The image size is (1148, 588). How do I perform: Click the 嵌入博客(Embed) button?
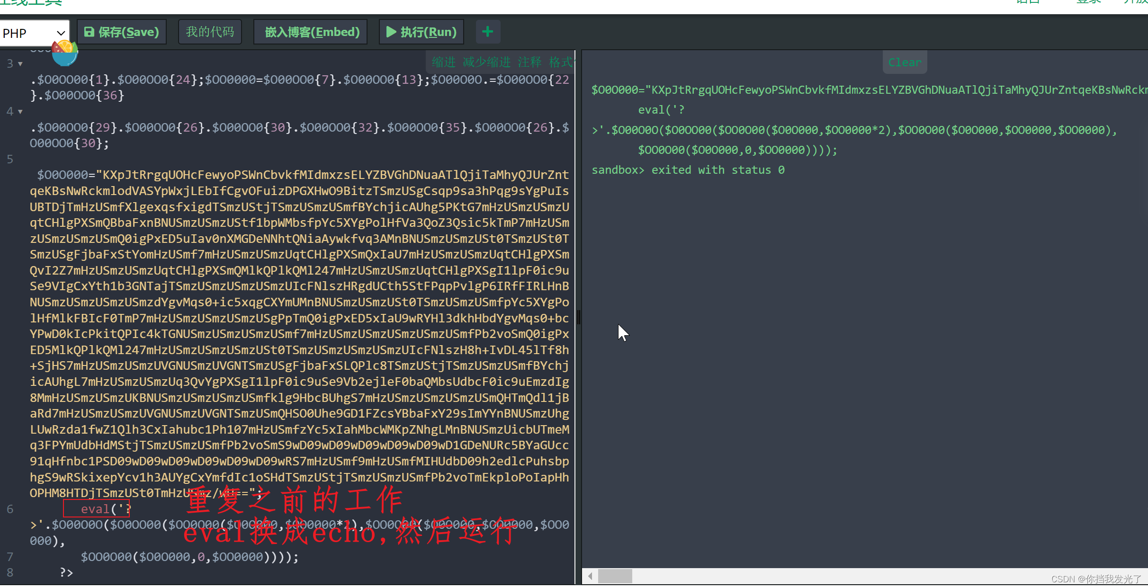[312, 32]
